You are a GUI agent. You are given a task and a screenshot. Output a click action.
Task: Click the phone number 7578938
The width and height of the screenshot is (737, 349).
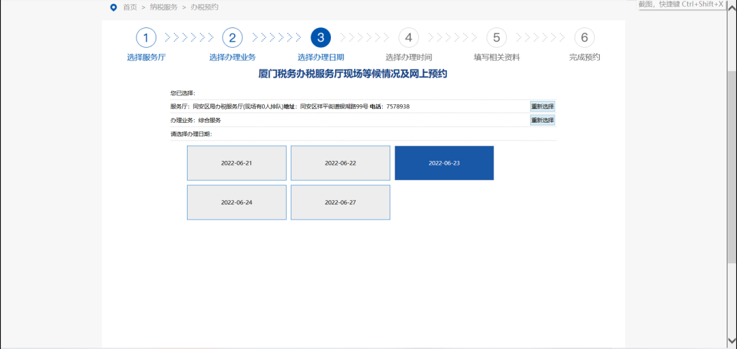pyautogui.click(x=398, y=106)
